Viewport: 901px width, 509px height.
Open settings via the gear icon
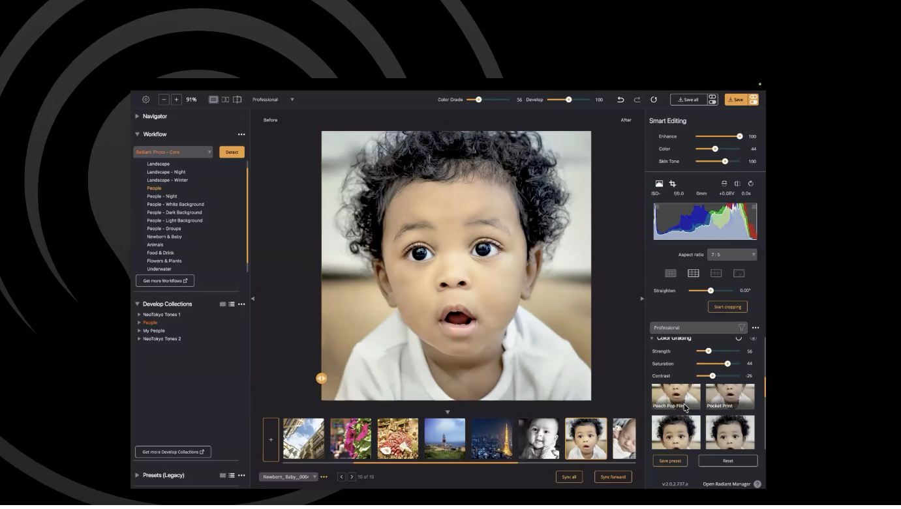point(145,100)
